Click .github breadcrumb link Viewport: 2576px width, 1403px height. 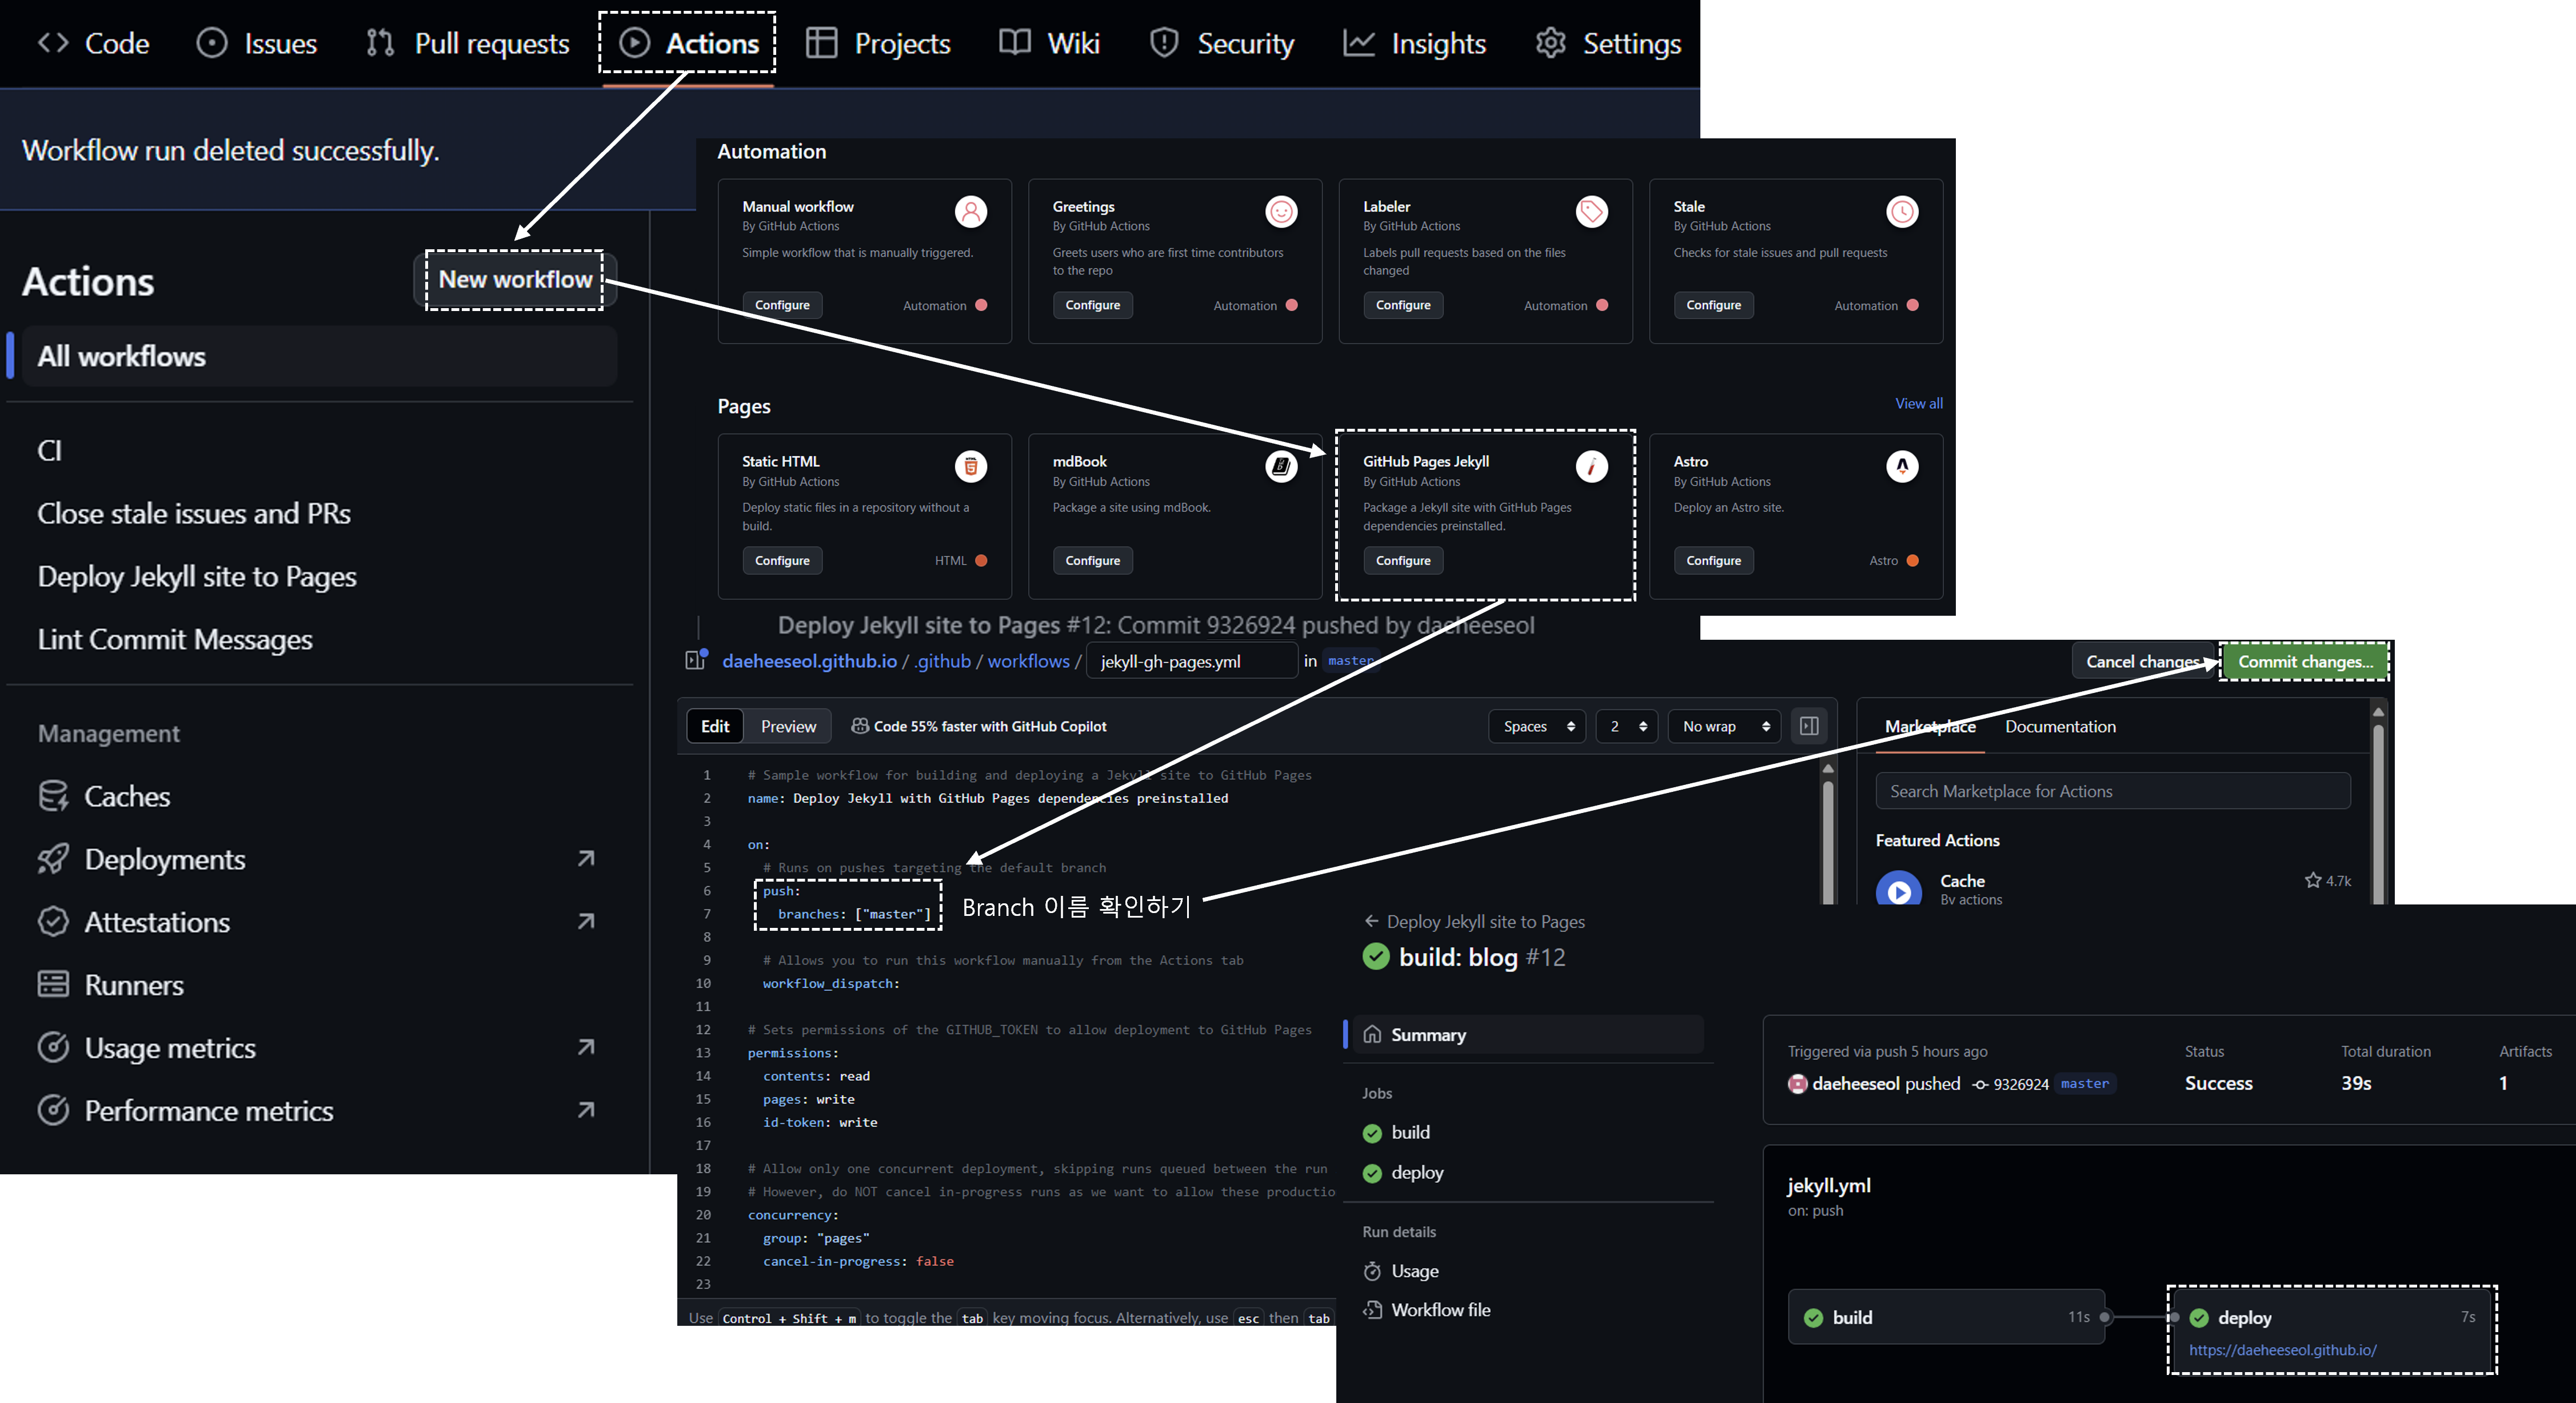pyautogui.click(x=942, y=661)
